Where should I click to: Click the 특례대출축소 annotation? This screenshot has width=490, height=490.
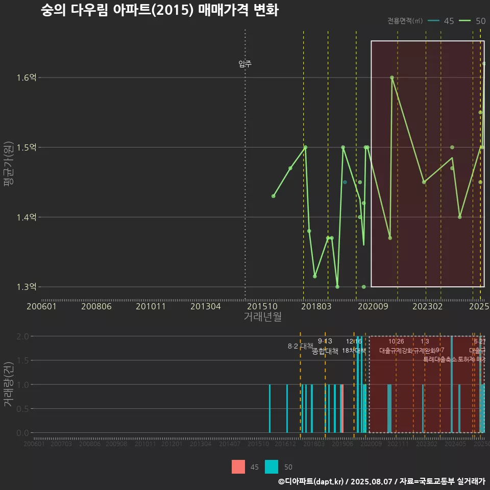(439, 359)
